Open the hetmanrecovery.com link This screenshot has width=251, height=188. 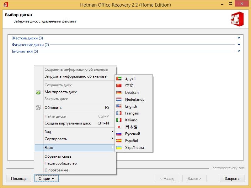tap(228, 168)
